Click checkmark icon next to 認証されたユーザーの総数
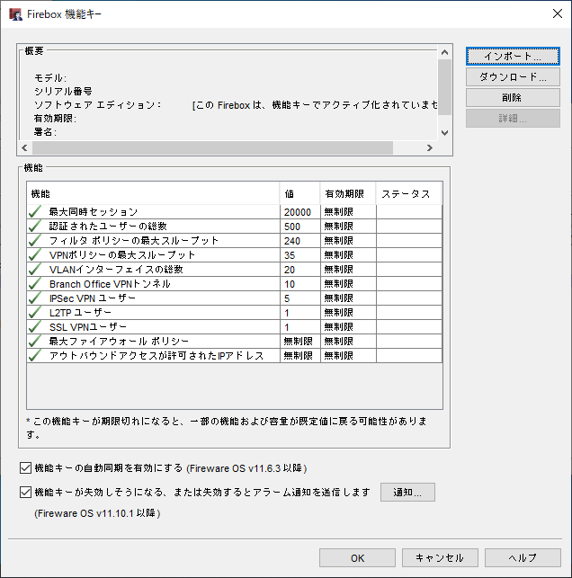Image resolution: width=572 pixels, height=578 pixels. click(x=35, y=227)
